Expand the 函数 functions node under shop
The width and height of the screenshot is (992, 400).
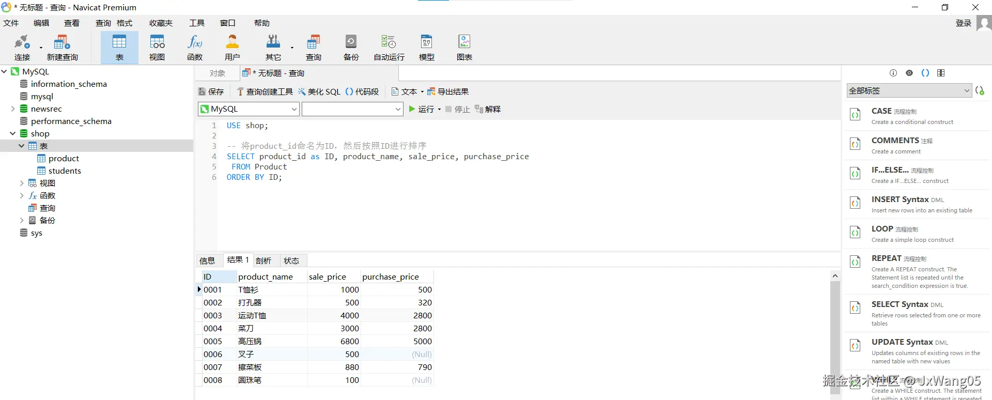[x=22, y=195]
